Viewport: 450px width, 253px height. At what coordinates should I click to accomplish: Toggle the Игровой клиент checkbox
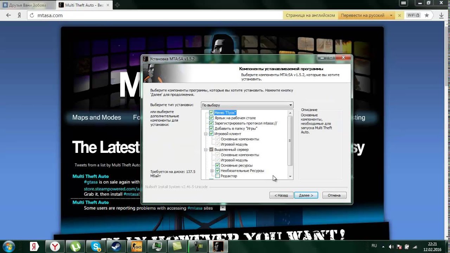pyautogui.click(x=211, y=134)
